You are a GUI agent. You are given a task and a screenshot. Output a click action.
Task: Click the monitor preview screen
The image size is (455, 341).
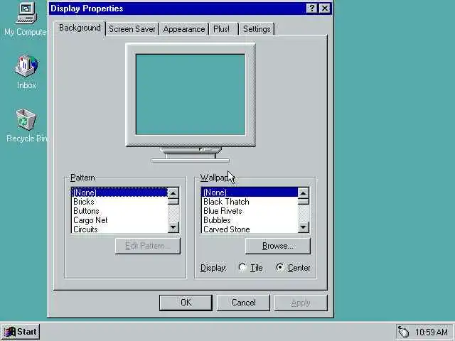click(191, 94)
